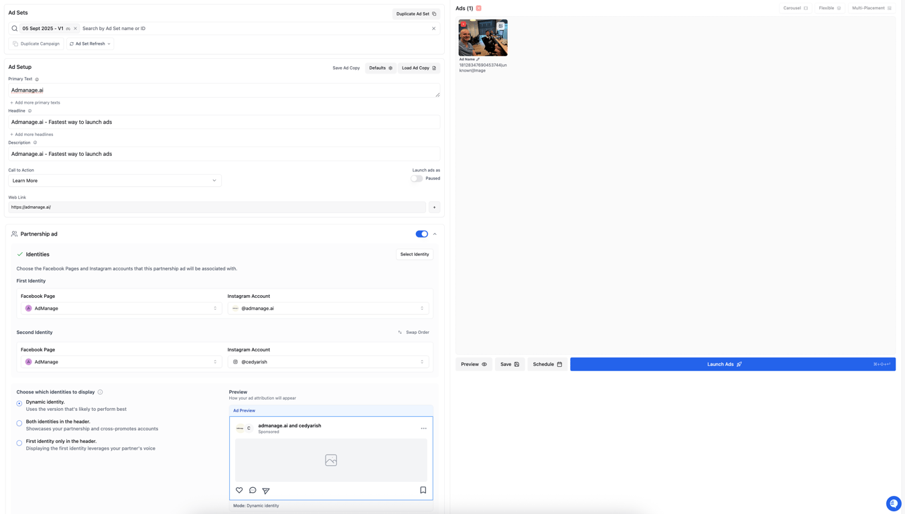Viewport: 905px width, 514px height.
Task: Click the placement icon on ad thumbnail
Action: point(500,26)
